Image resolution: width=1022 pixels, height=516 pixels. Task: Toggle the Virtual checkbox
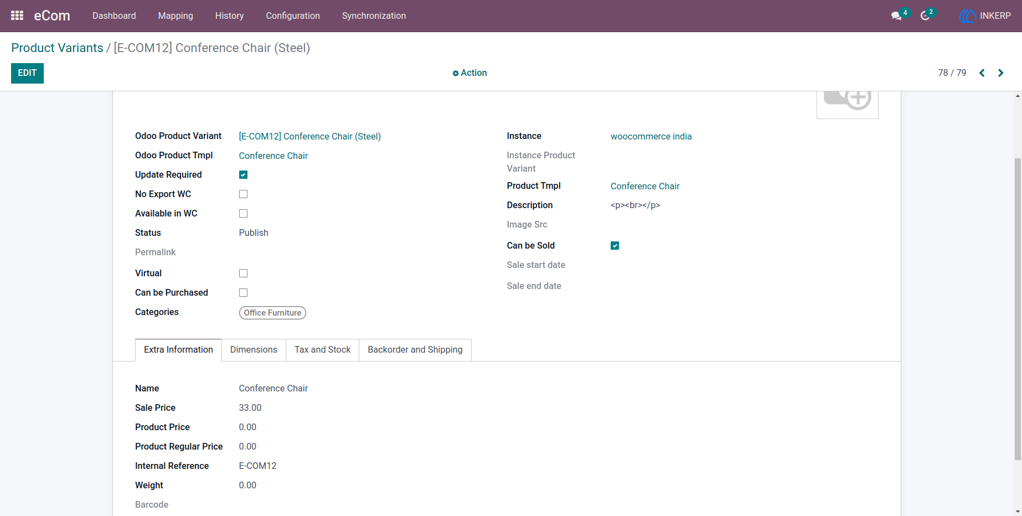243,274
